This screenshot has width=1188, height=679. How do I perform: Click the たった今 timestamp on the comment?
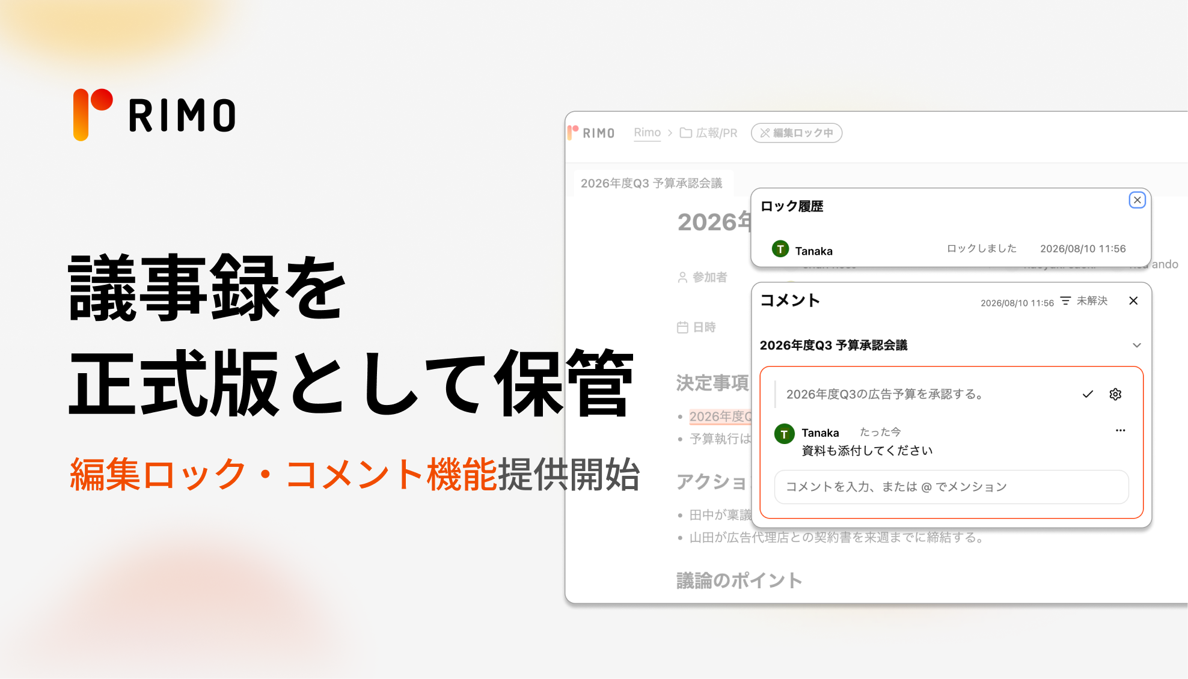880,432
